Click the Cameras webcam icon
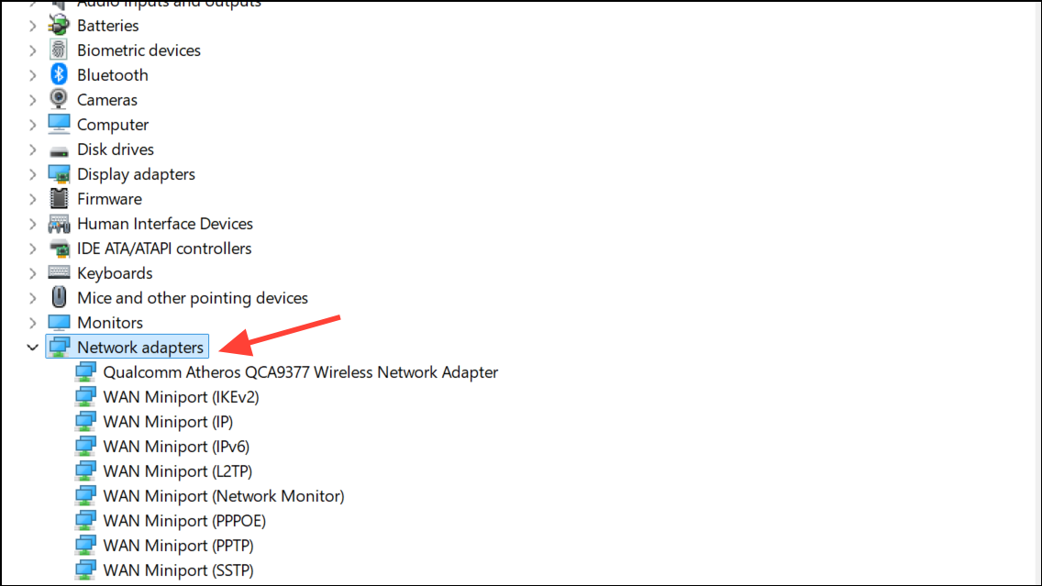Screen dimensions: 1042x586 point(59,99)
